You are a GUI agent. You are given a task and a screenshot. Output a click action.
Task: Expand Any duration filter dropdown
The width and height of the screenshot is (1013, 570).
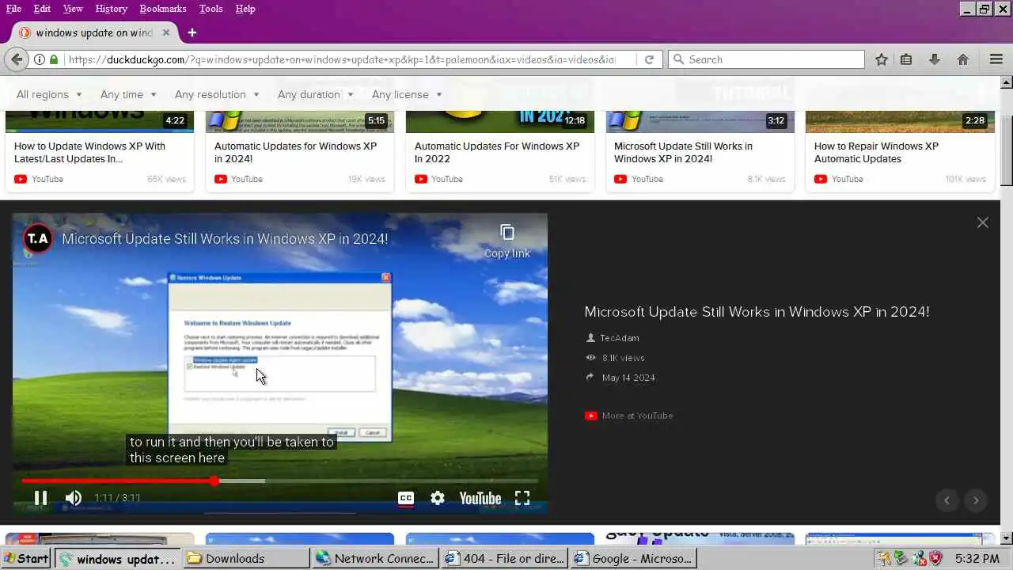[316, 94]
